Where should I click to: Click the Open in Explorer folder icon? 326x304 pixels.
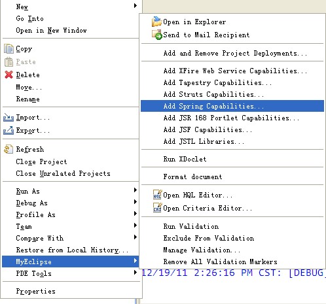[156, 22]
